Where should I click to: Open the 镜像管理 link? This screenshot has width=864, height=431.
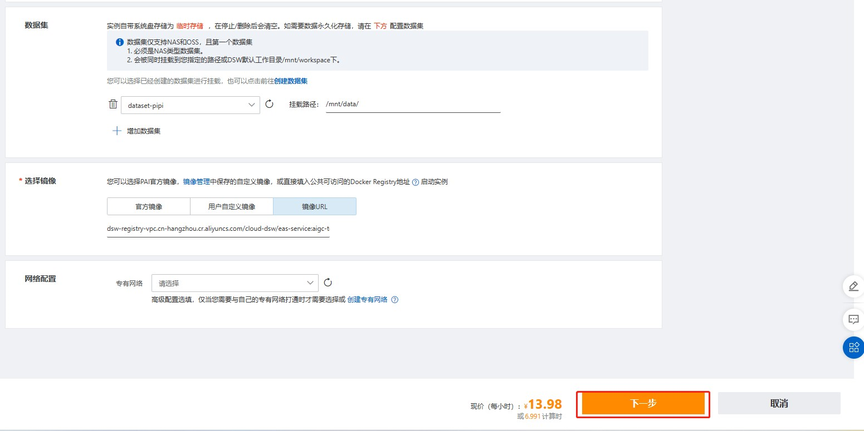pyautogui.click(x=197, y=182)
